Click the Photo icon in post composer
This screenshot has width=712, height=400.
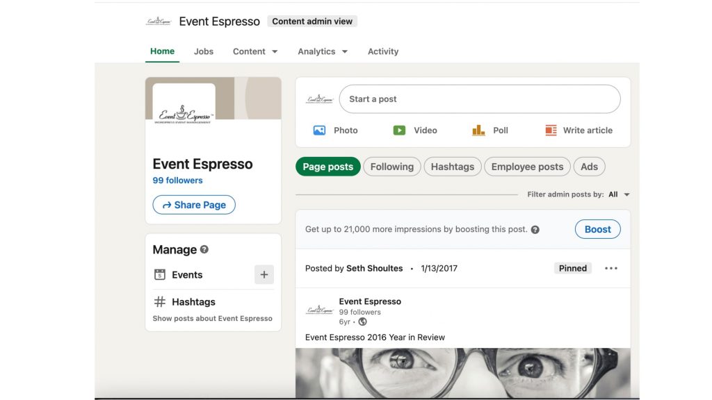pyautogui.click(x=319, y=131)
